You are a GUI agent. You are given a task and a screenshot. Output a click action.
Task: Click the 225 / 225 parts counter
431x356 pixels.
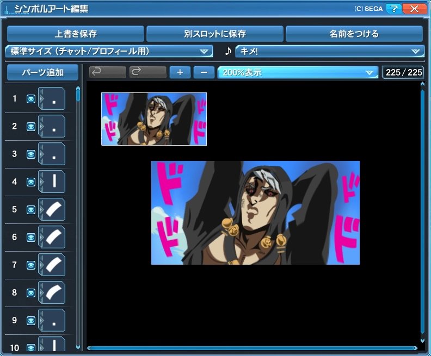(403, 72)
